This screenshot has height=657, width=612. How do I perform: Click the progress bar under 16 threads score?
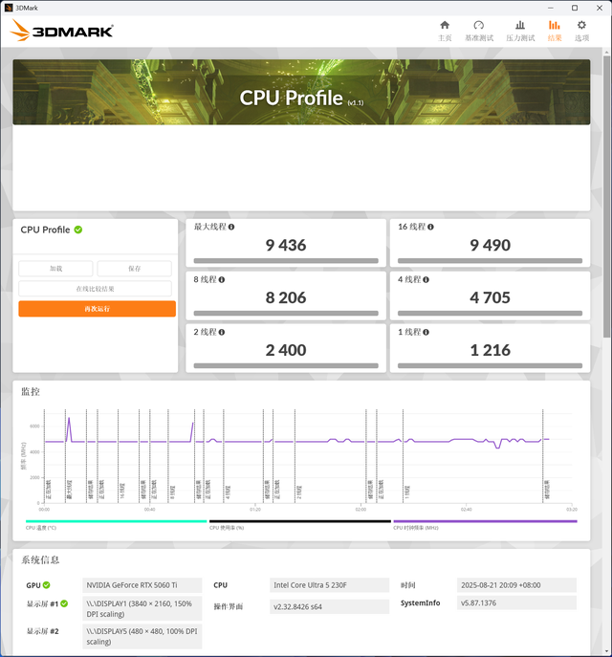click(491, 261)
